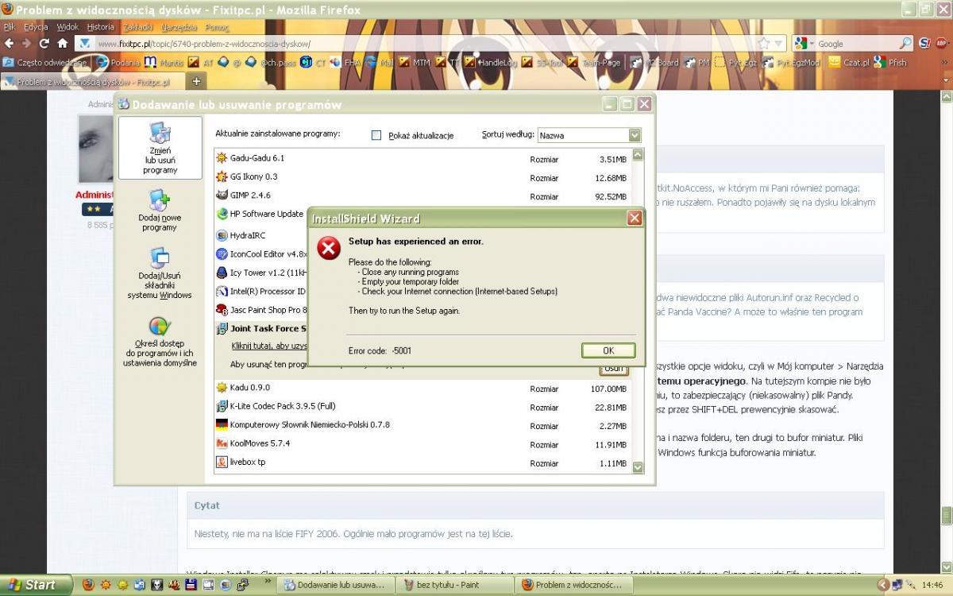Image resolution: width=953 pixels, height=596 pixels.
Task: Open the URL history dropdown arrow
Action: pos(778,44)
